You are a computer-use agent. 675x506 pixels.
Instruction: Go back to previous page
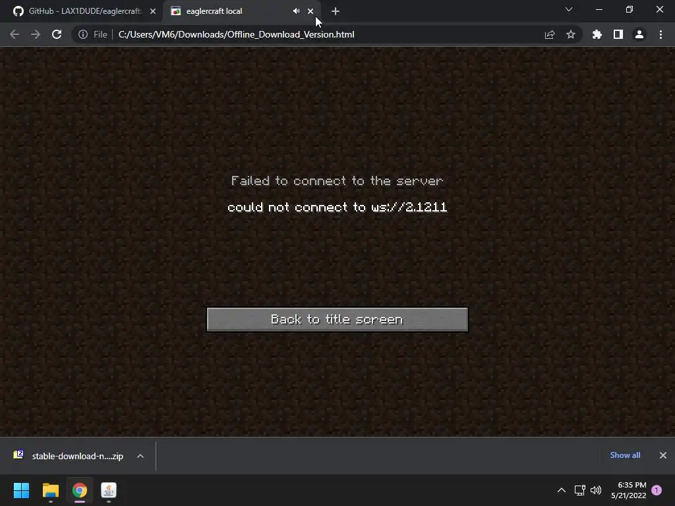[x=15, y=34]
